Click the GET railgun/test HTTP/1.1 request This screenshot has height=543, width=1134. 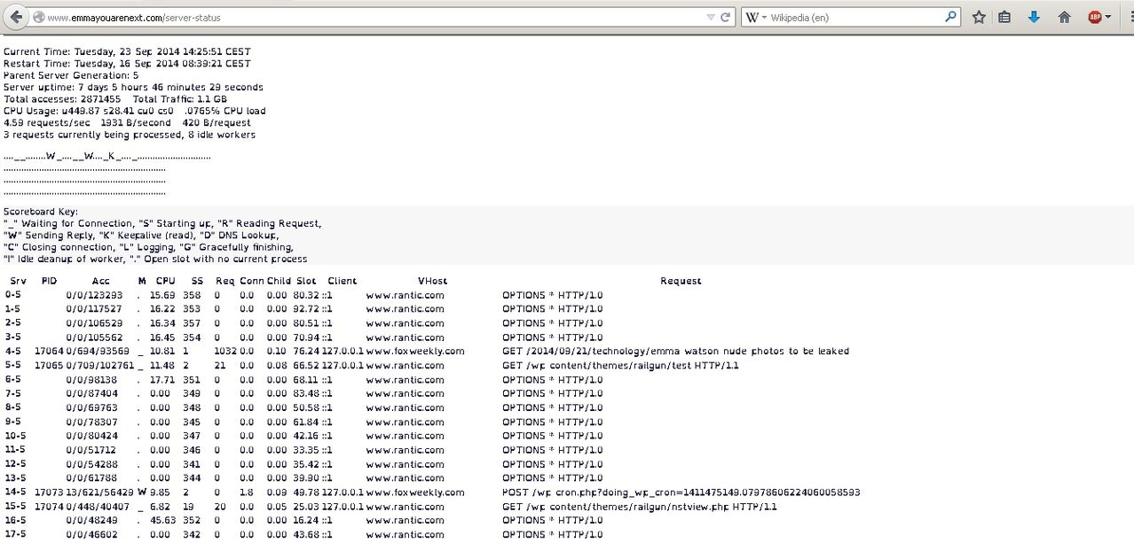coord(620,365)
